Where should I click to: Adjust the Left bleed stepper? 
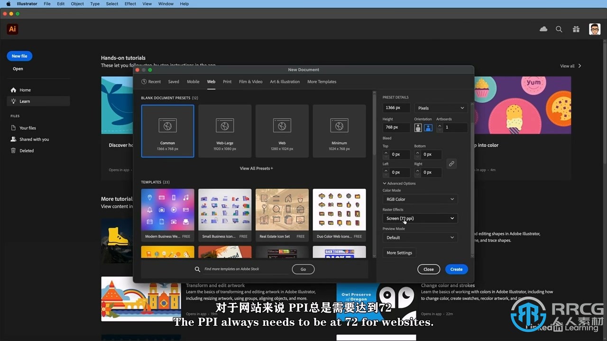pos(386,172)
